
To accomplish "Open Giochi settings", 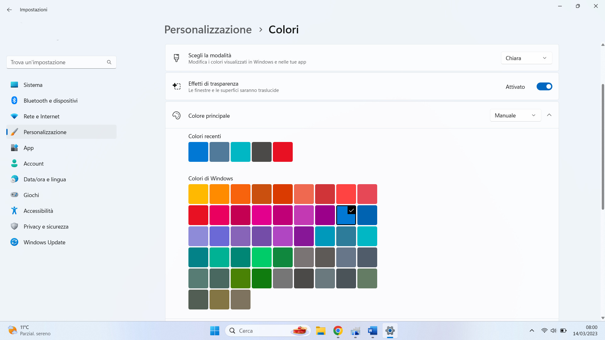I will pos(31,195).
